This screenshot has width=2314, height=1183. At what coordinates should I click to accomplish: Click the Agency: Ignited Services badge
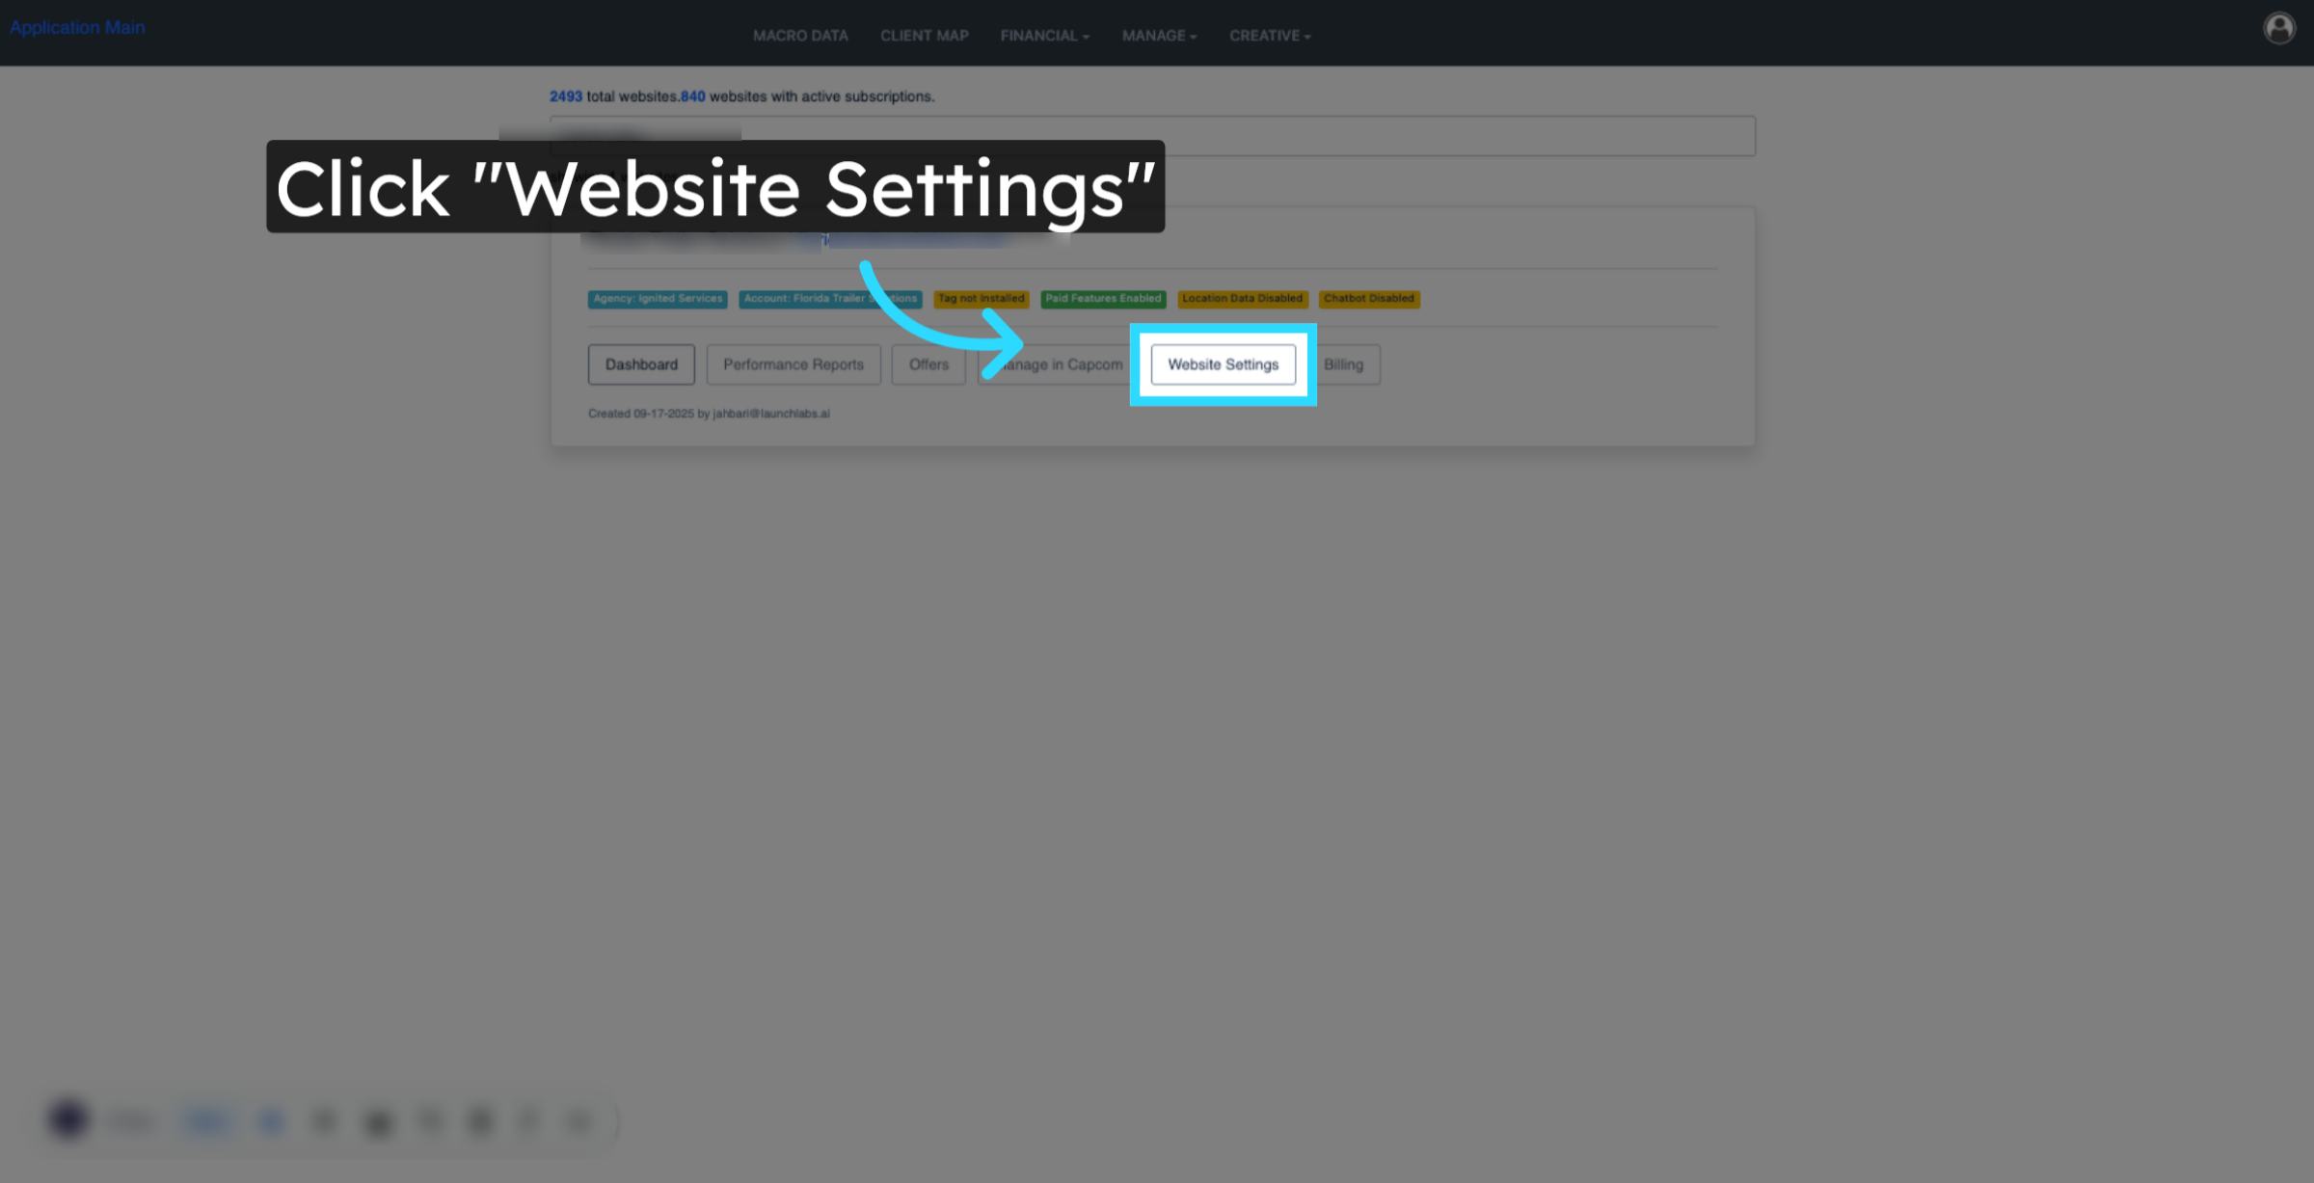[x=658, y=299]
